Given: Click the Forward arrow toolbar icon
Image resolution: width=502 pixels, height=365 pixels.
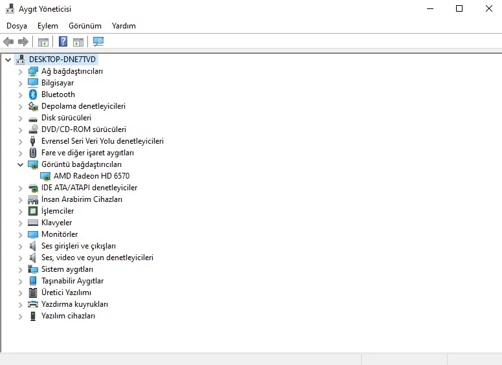Looking at the screenshot, I should (x=23, y=41).
